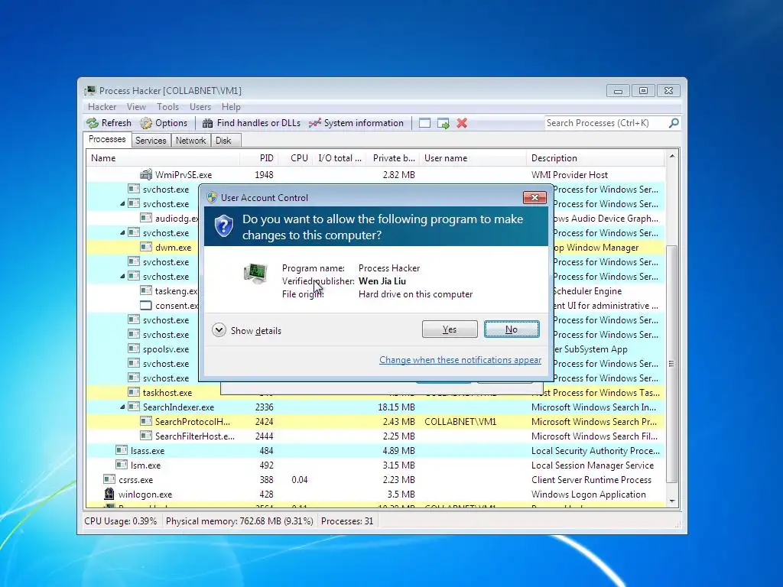Click Process Hacker title bar app icon
Screen dimensions: 783x587
[90, 90]
